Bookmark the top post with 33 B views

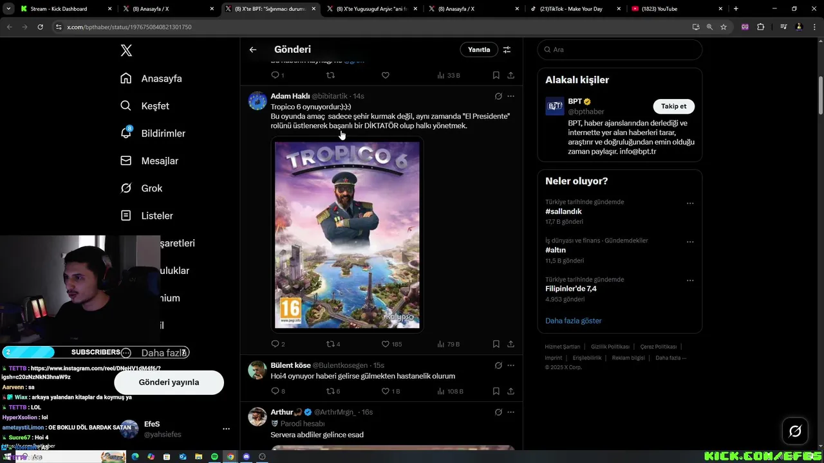click(496, 75)
